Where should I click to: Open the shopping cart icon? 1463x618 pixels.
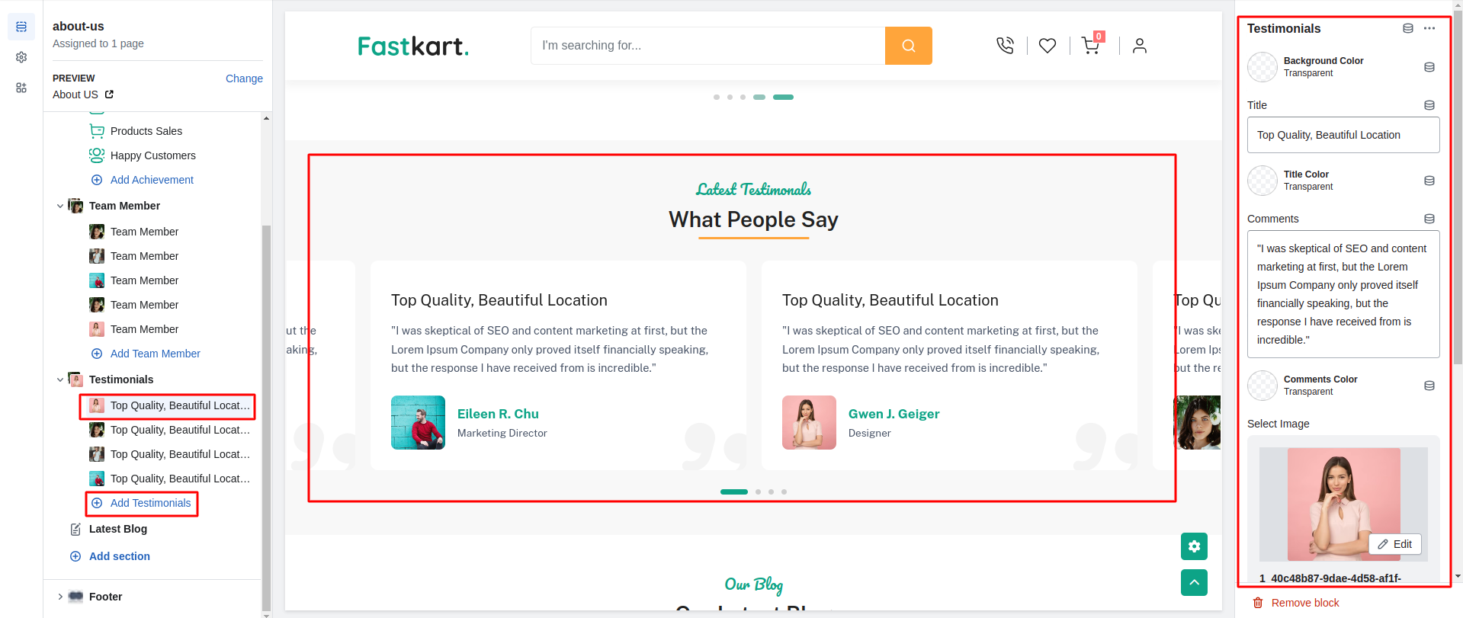[x=1090, y=46]
